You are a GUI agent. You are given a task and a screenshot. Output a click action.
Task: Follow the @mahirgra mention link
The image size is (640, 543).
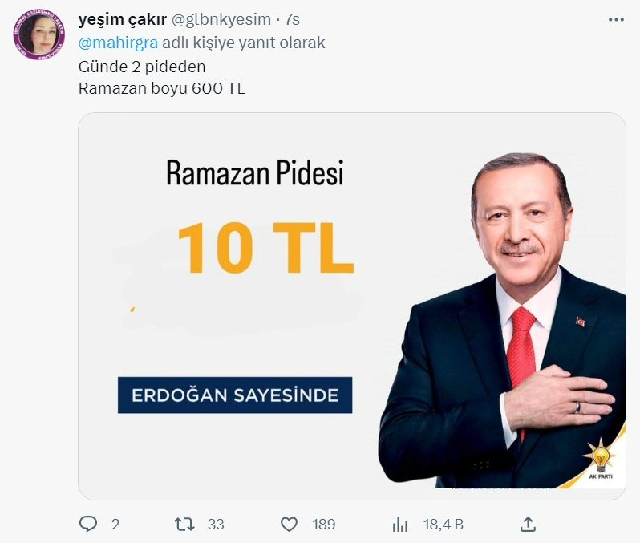[x=118, y=43]
